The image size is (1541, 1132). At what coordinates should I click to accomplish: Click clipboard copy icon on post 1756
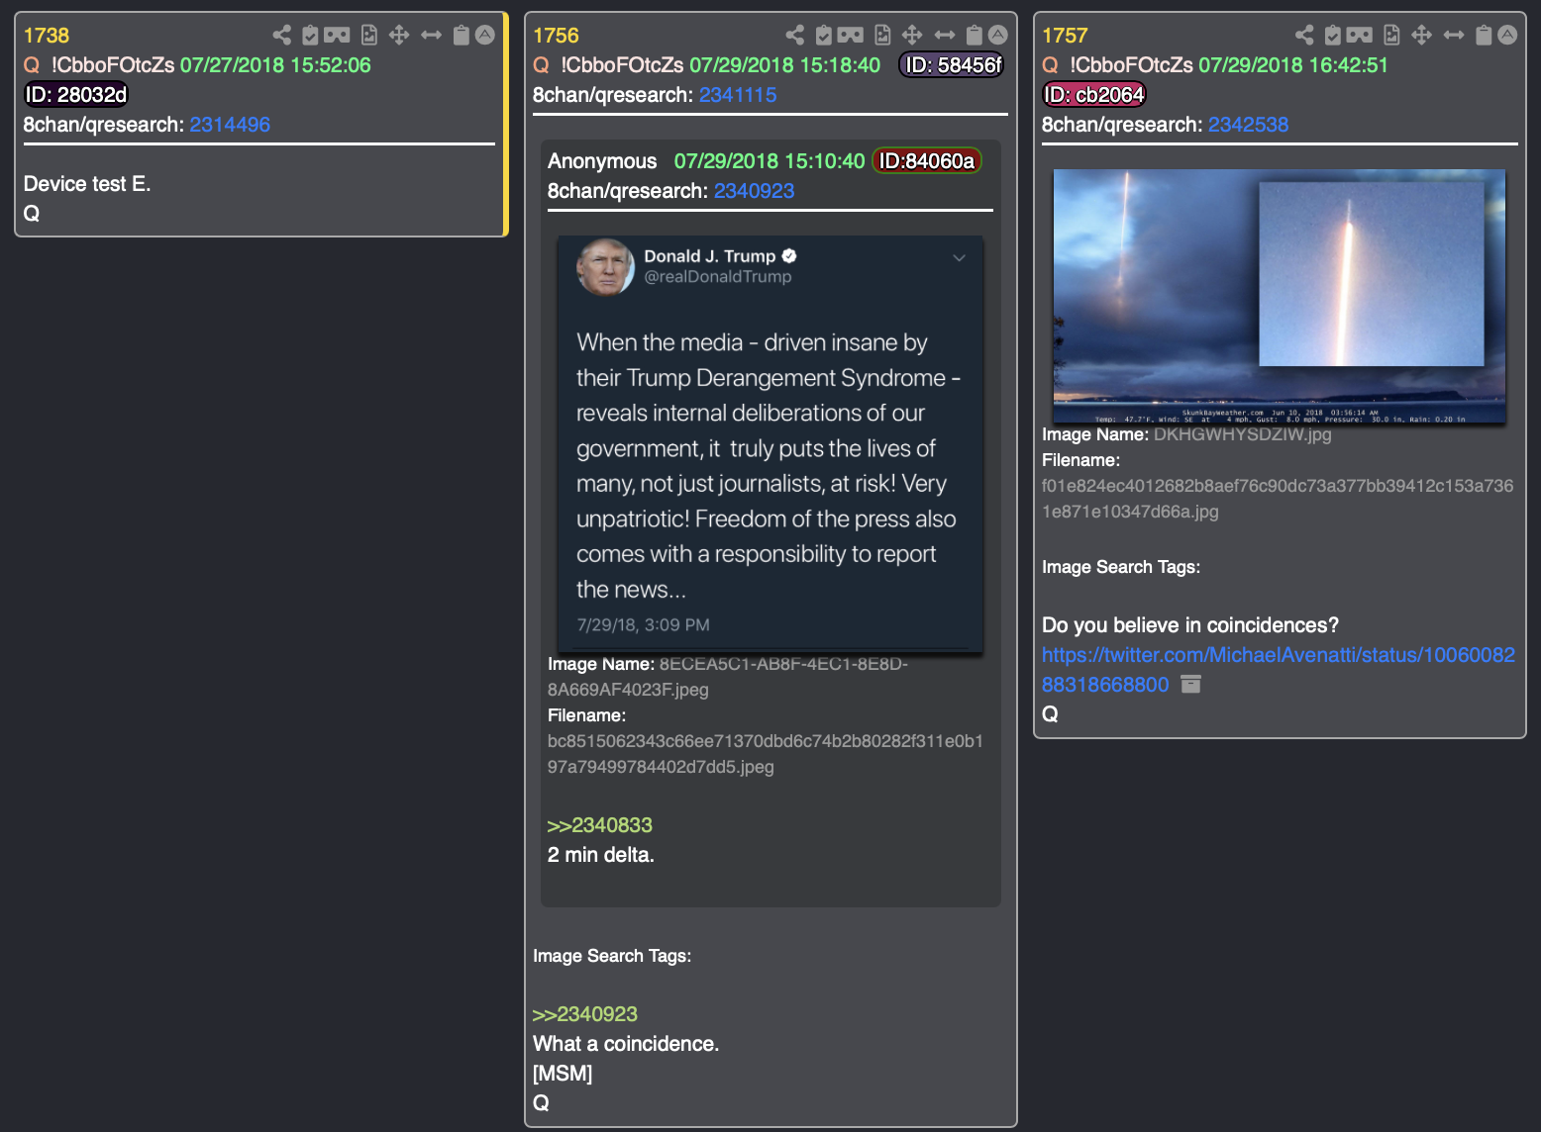(974, 36)
